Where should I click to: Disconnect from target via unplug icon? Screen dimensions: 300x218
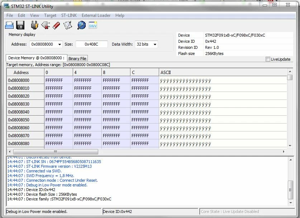[x=46, y=25]
